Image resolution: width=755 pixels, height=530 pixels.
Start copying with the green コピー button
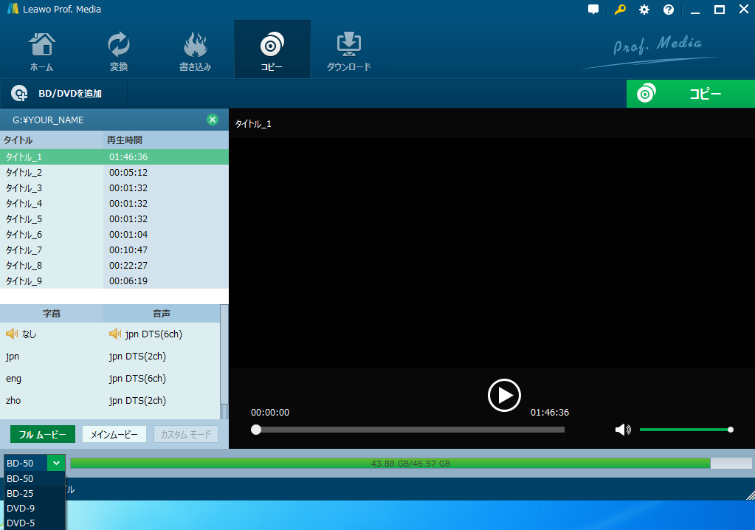[x=691, y=94]
